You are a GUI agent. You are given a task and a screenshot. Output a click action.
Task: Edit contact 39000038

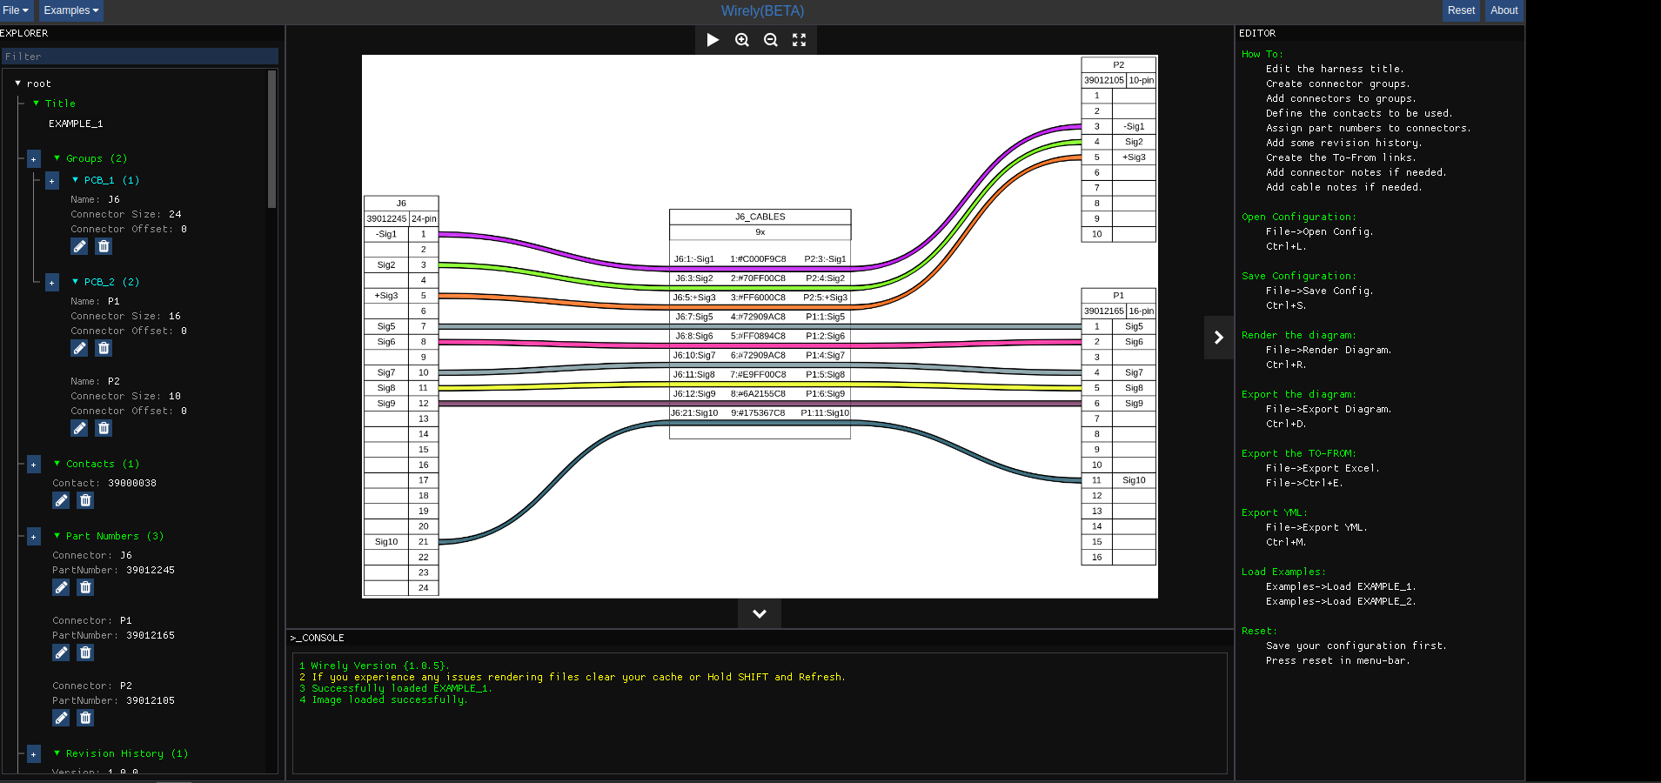point(61,500)
